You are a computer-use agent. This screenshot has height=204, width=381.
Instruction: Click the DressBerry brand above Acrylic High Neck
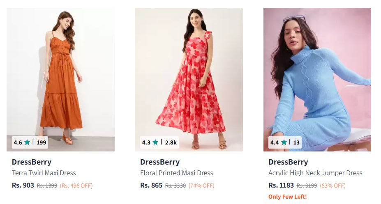click(288, 162)
